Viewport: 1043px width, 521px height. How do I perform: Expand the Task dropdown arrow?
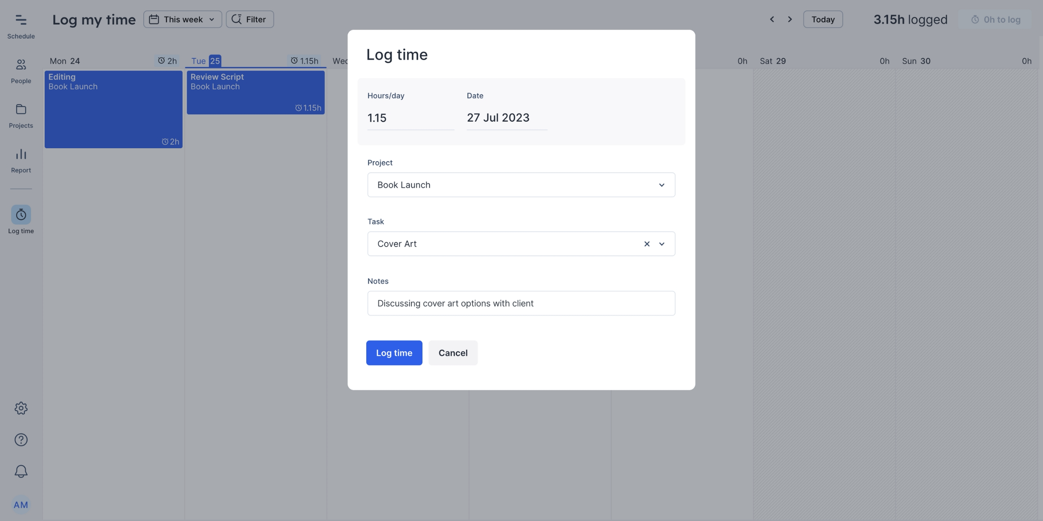point(662,244)
